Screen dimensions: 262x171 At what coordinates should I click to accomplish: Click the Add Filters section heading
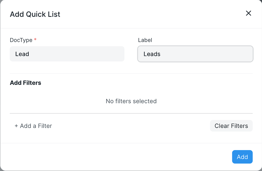pyautogui.click(x=25, y=83)
